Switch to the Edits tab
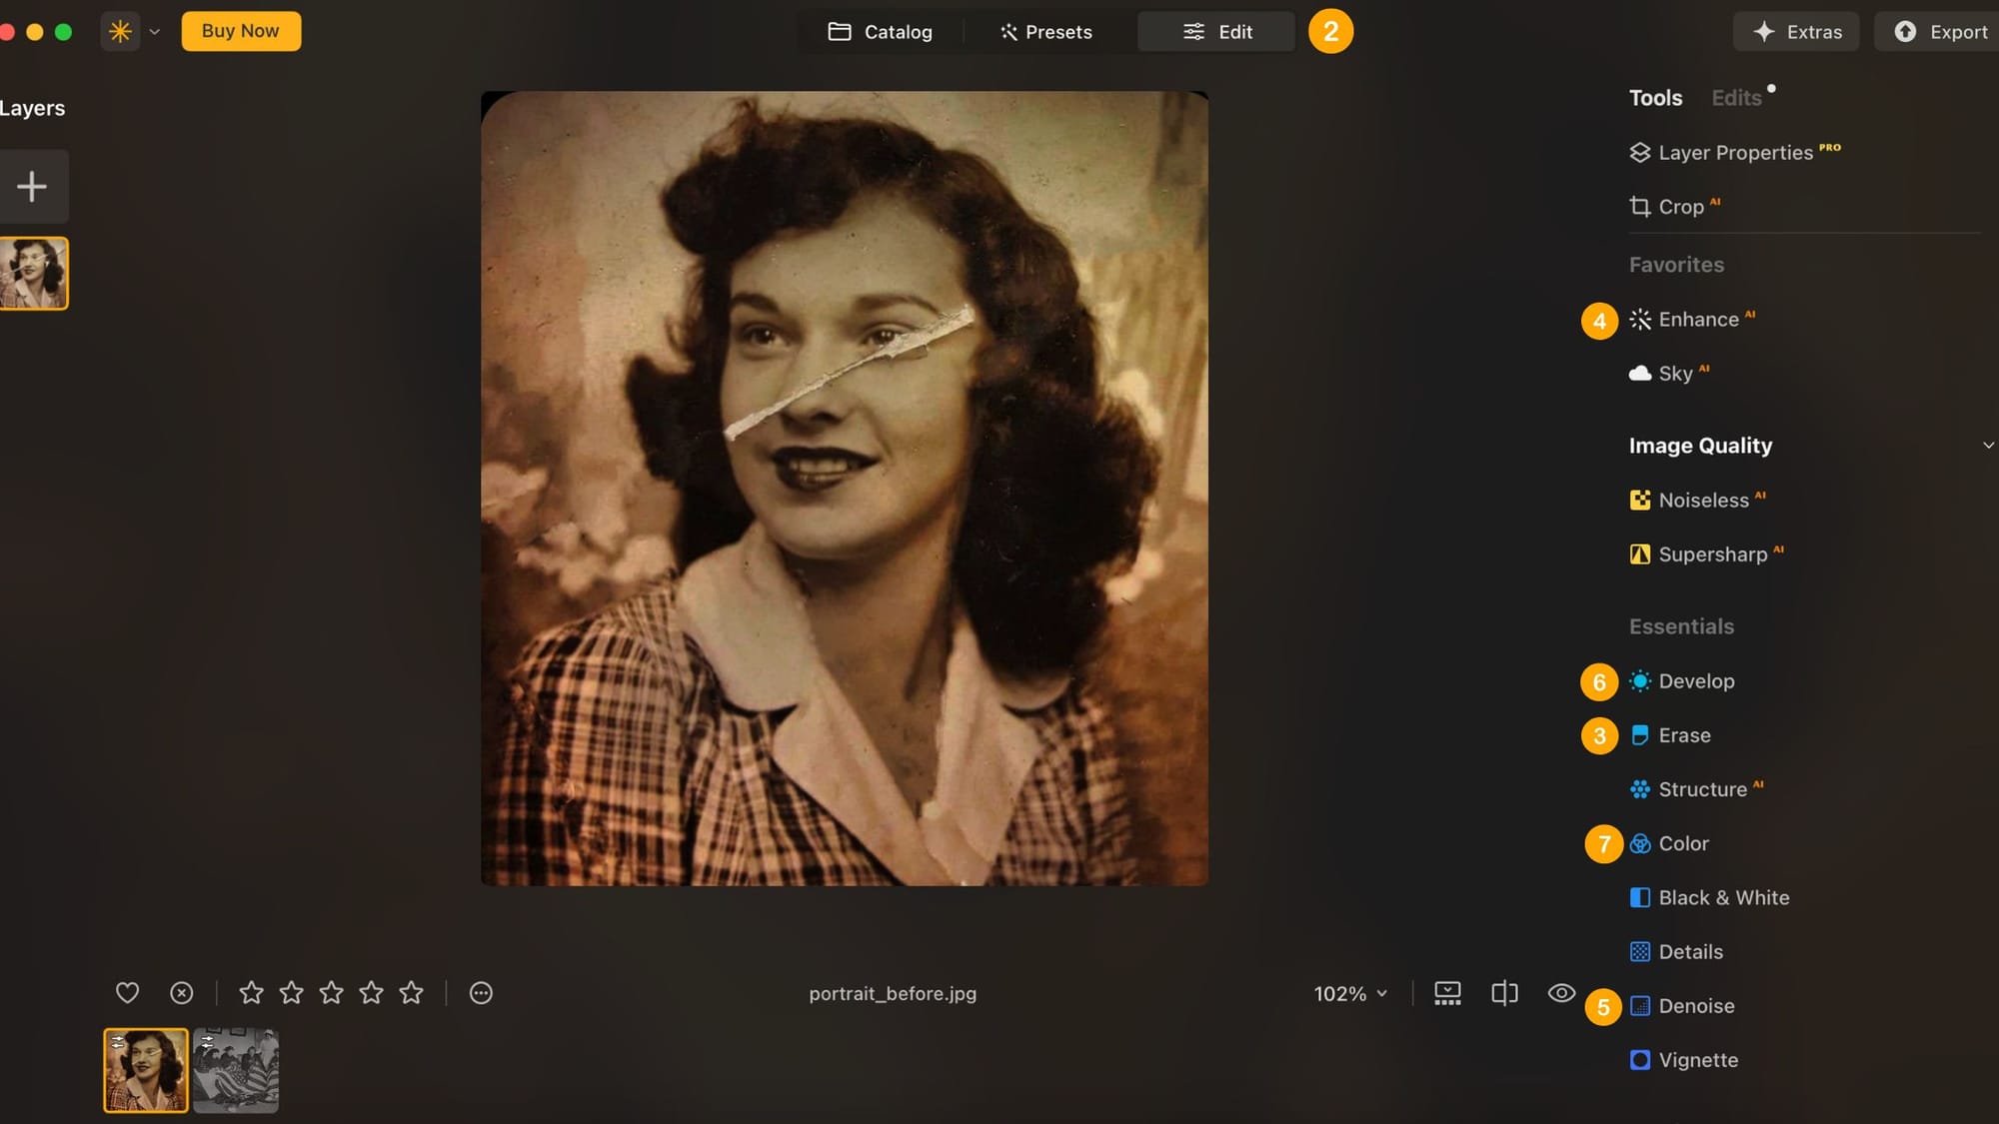The height and width of the screenshot is (1124, 1999). (x=1736, y=98)
